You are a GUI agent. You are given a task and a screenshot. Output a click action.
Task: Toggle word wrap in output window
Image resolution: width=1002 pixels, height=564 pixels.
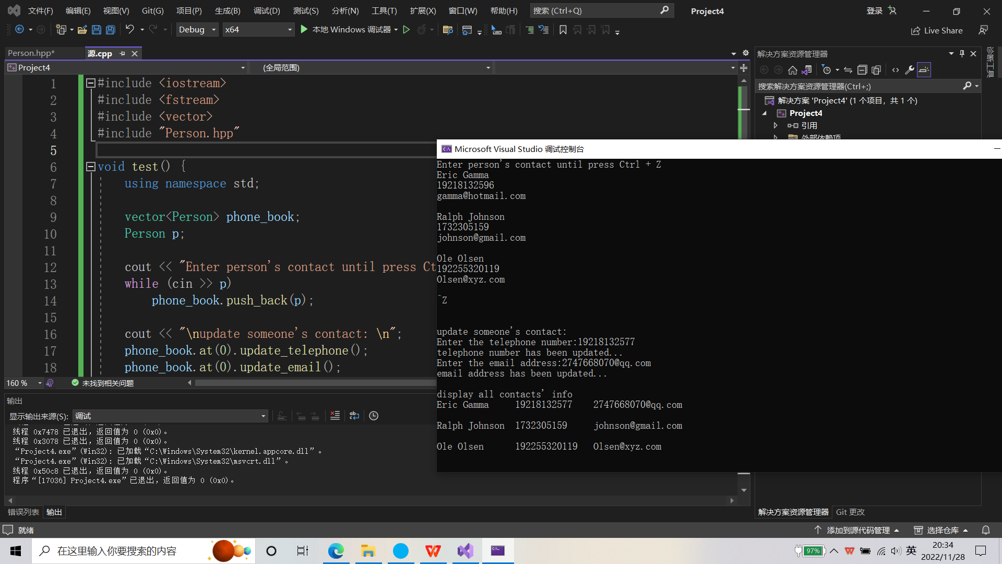coord(354,416)
